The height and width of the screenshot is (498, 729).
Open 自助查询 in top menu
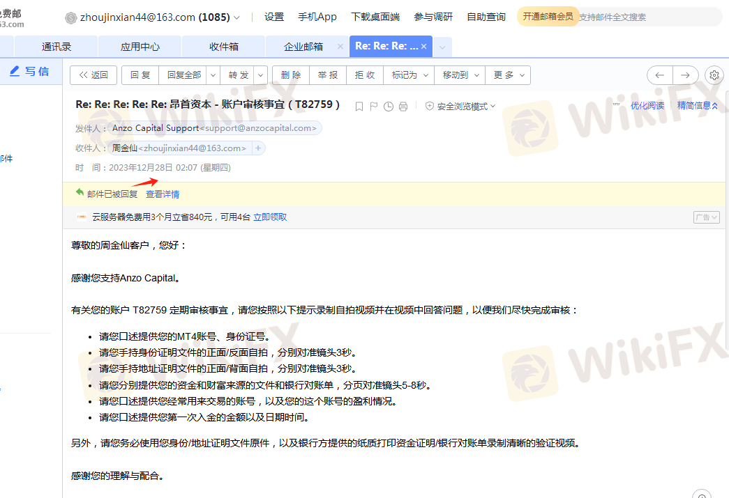click(486, 17)
